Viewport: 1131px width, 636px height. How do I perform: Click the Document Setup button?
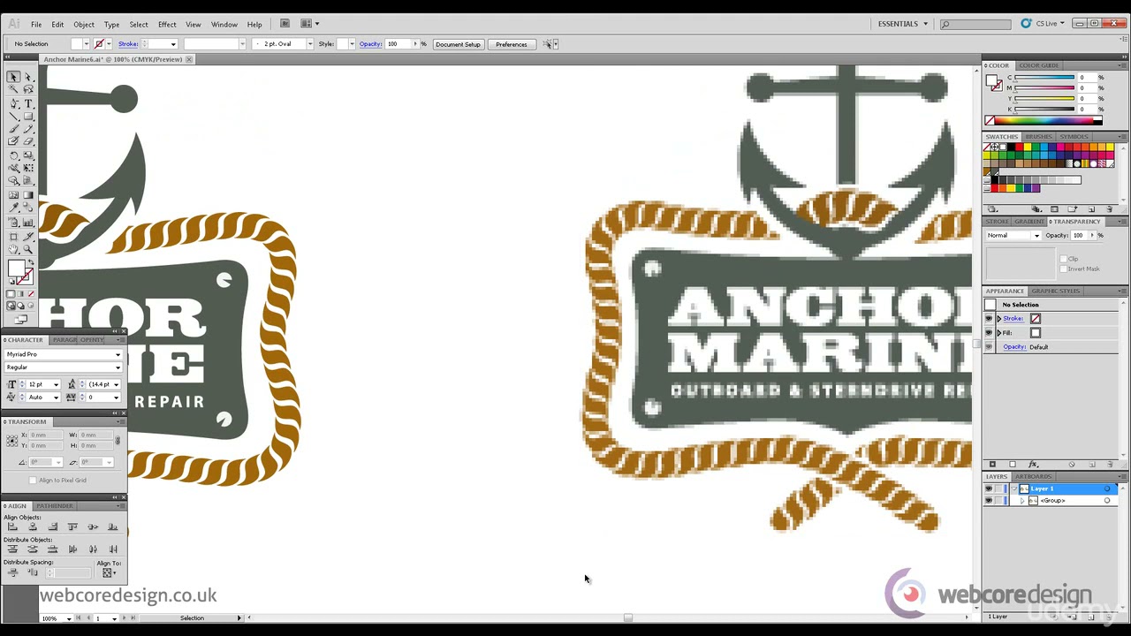(458, 44)
